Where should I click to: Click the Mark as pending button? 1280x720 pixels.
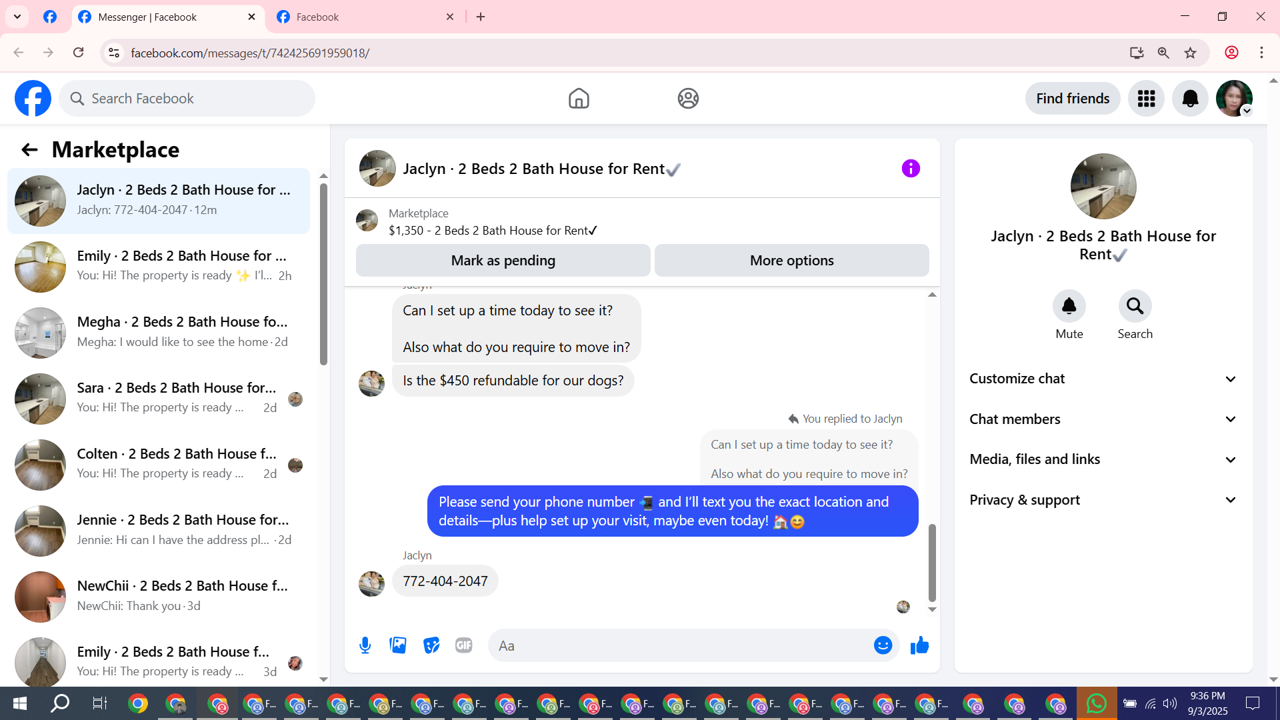click(503, 261)
